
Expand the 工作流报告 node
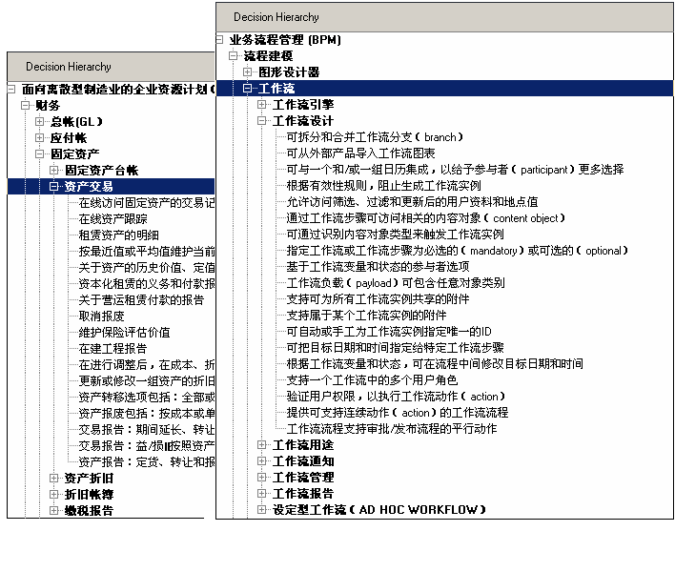[x=262, y=493]
